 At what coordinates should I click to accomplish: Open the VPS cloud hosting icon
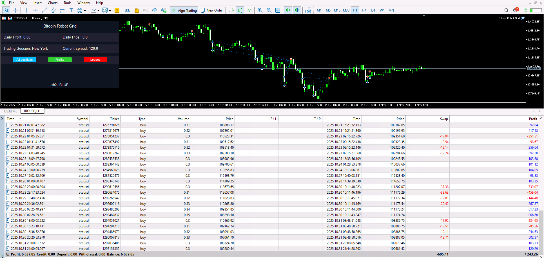(155, 10)
